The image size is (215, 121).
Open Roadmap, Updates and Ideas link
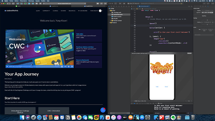pyautogui.click(x=85, y=47)
